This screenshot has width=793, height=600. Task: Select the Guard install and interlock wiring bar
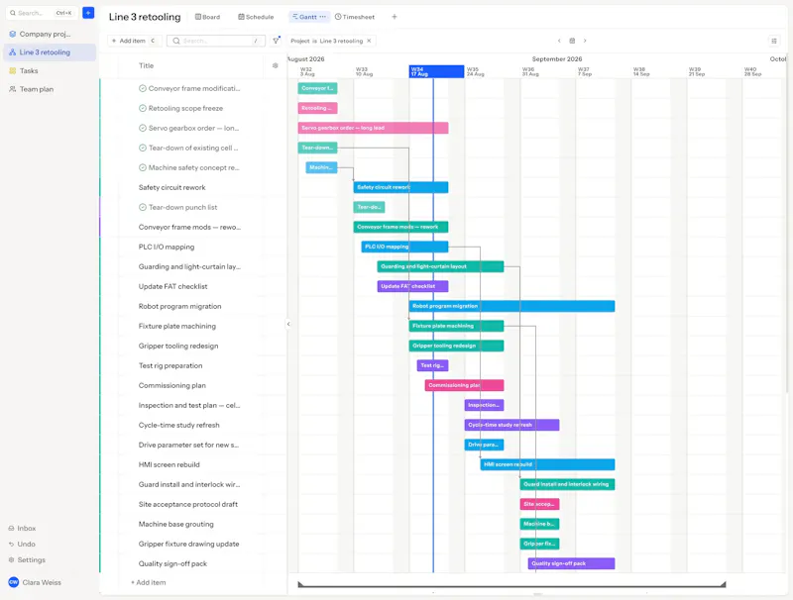(x=567, y=484)
